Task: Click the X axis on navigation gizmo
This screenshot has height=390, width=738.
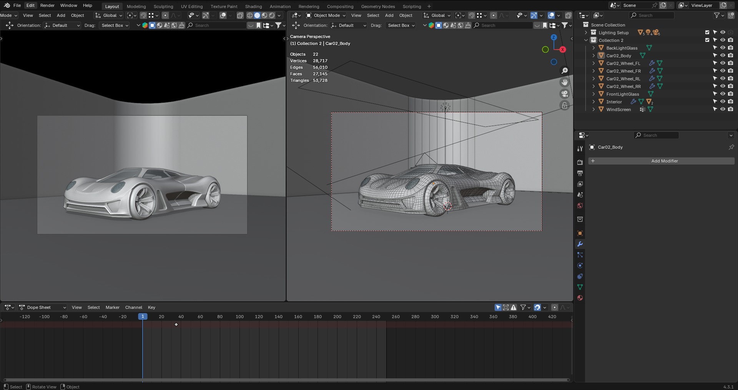Action: (563, 50)
